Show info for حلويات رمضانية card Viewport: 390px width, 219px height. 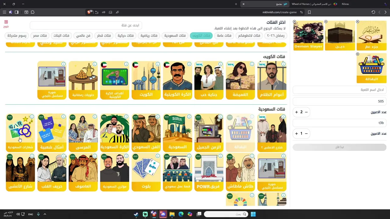pyautogui.click(x=95, y=64)
